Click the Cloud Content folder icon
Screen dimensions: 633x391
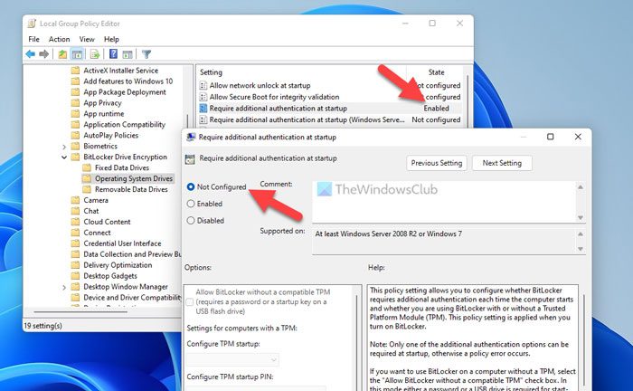pyautogui.click(x=75, y=222)
